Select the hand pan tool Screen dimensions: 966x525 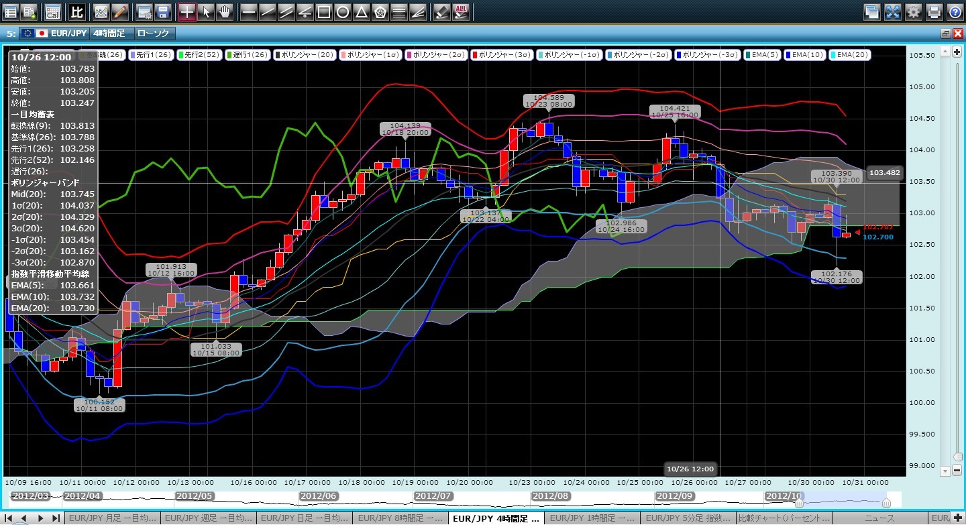225,11
